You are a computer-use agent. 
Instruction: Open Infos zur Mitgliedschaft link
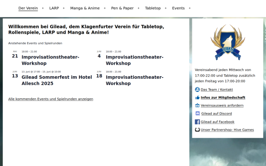pos(223,97)
